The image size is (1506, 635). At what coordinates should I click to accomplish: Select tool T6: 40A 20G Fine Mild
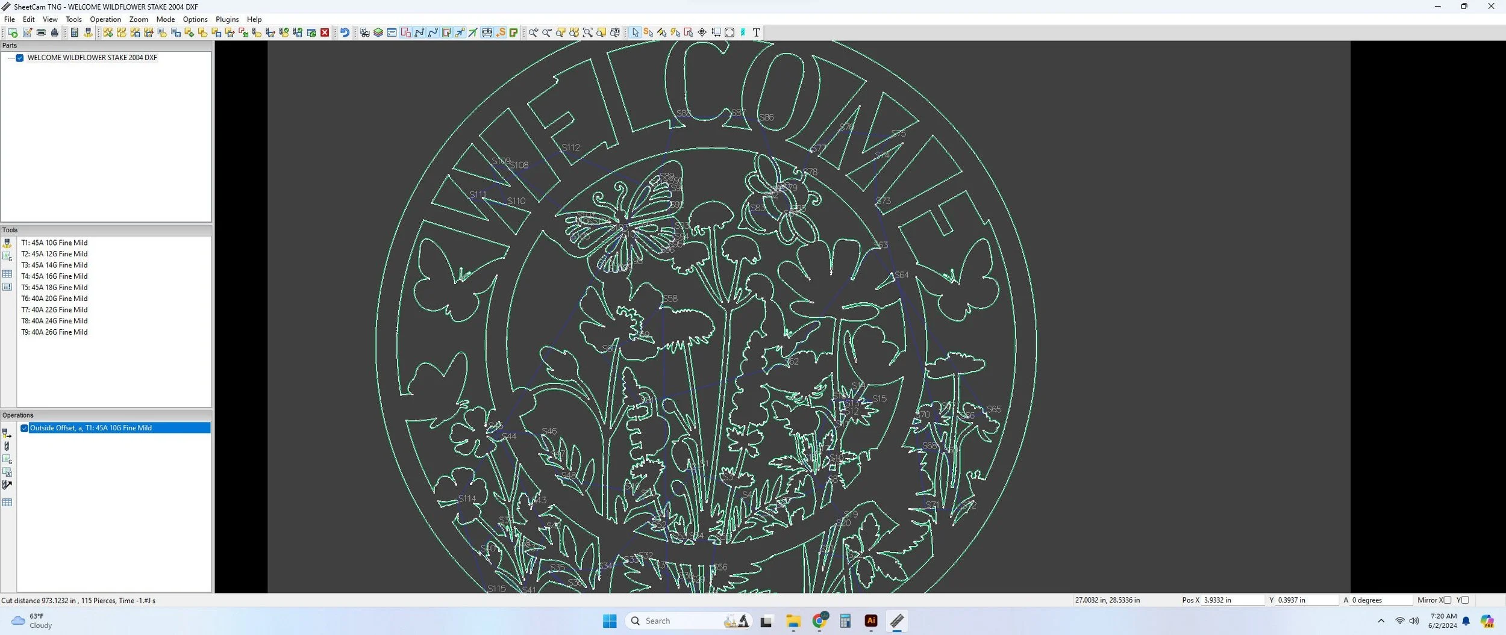tap(54, 299)
